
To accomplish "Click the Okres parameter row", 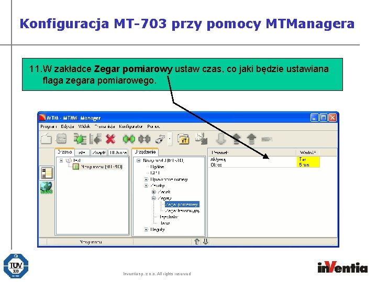I will (265, 164).
